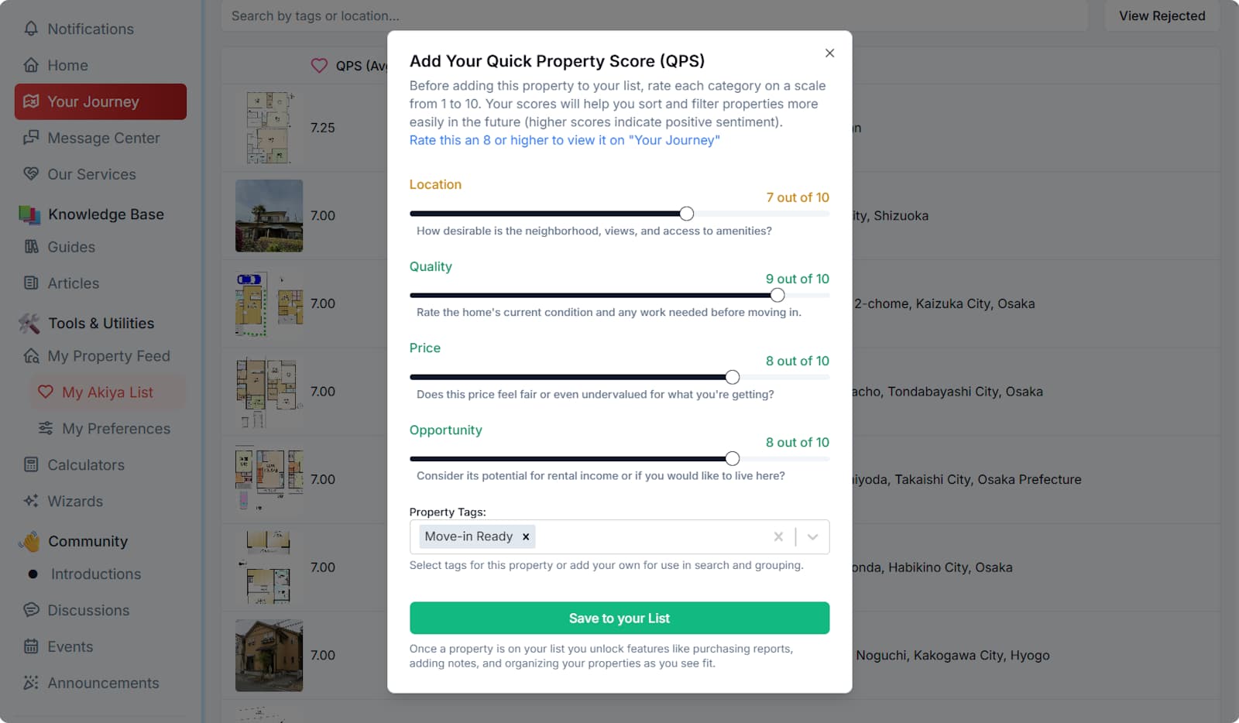Open Your Journey menu item
Viewport: 1239px width, 723px height.
click(x=101, y=101)
